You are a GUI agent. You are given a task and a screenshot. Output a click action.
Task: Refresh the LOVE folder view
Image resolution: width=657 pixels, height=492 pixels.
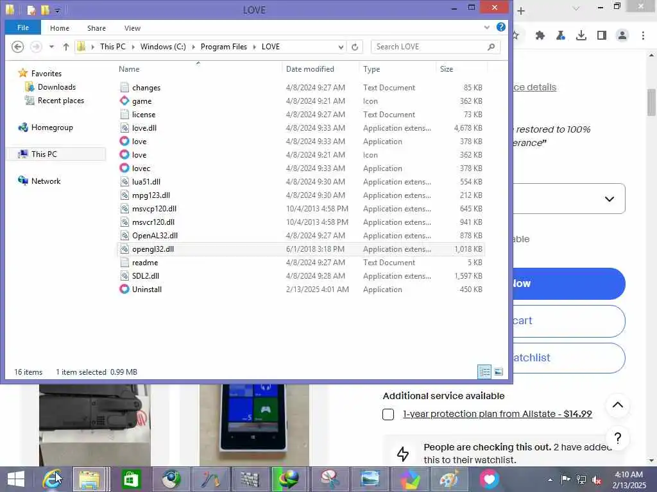(354, 47)
